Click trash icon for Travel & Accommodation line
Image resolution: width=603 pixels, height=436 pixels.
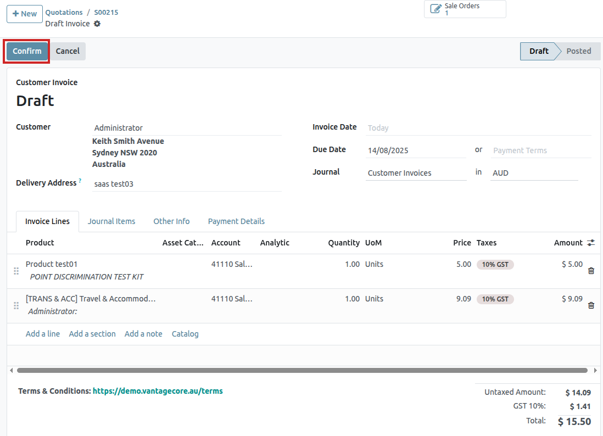click(x=591, y=305)
